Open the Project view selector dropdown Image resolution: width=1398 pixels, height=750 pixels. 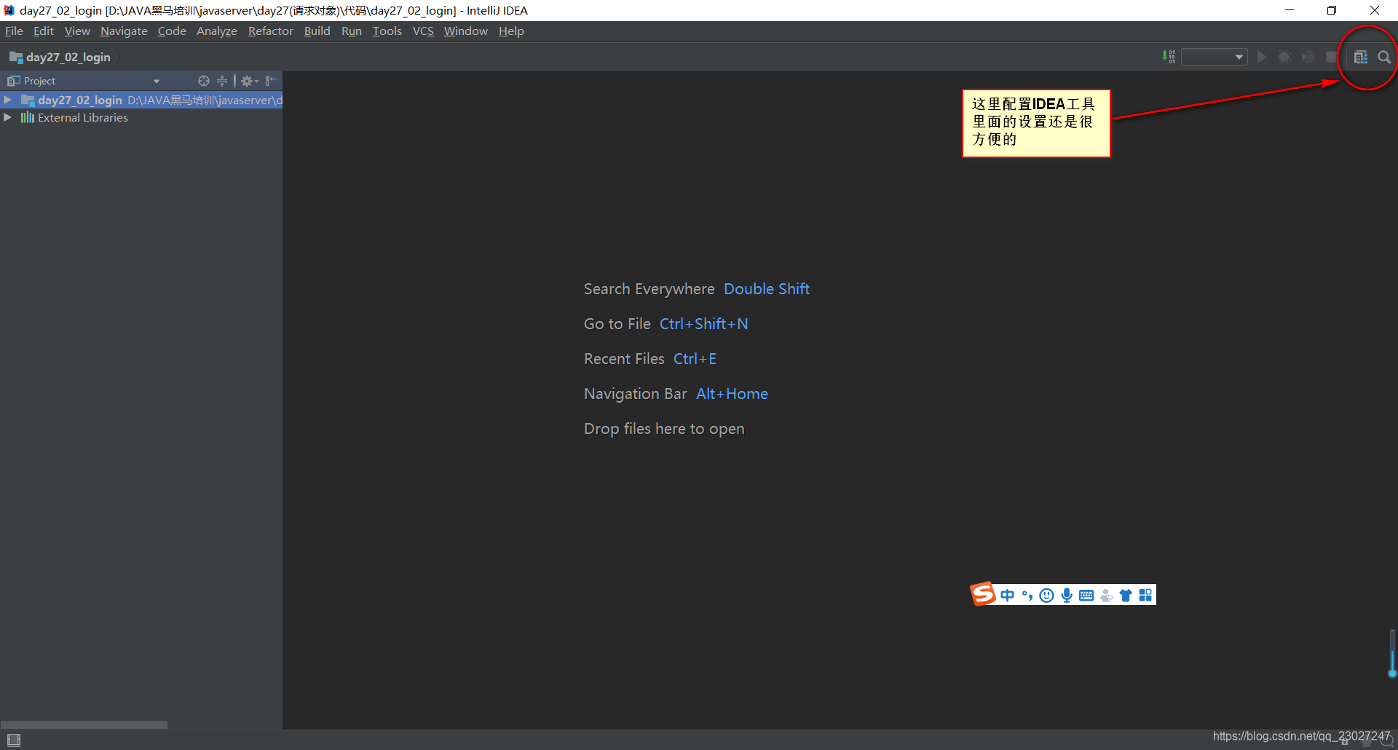click(x=156, y=81)
